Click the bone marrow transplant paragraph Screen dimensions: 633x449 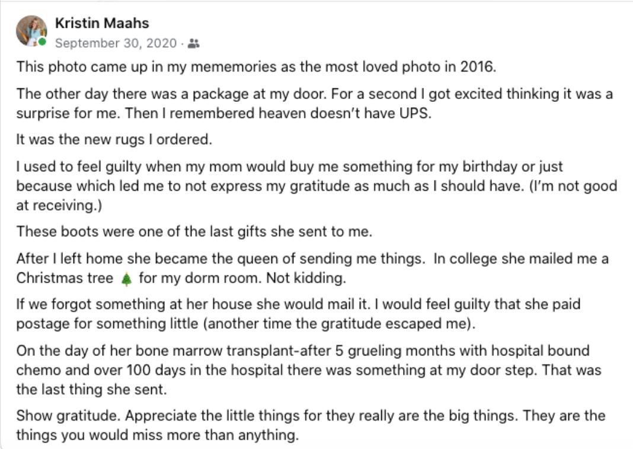click(309, 370)
